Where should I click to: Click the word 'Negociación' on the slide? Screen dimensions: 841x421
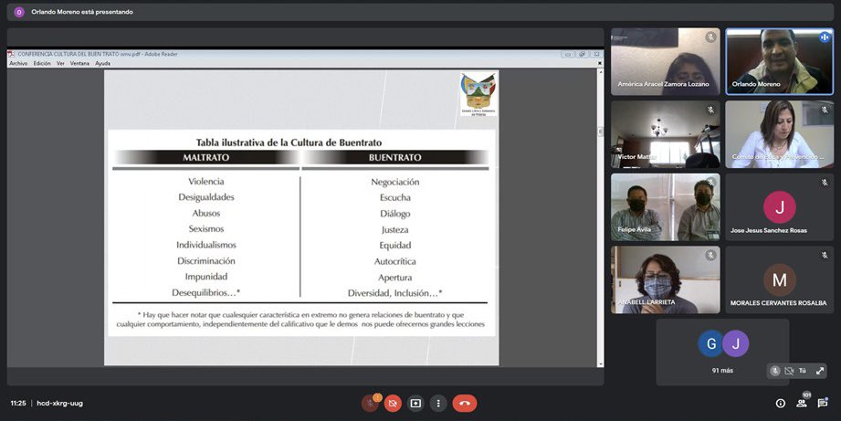pos(395,183)
